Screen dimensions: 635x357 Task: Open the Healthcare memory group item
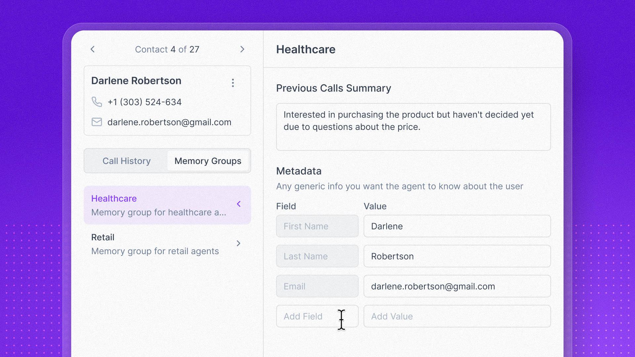click(159, 205)
